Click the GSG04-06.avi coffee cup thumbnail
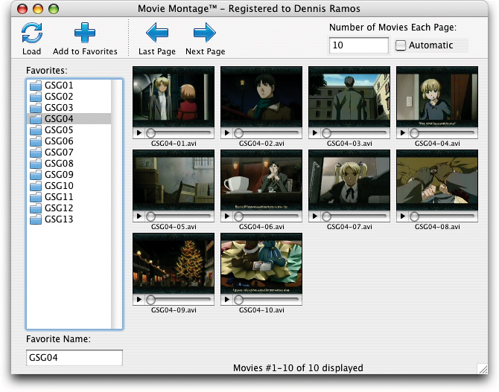Image resolution: width=499 pixels, height=392 pixels. click(261, 180)
